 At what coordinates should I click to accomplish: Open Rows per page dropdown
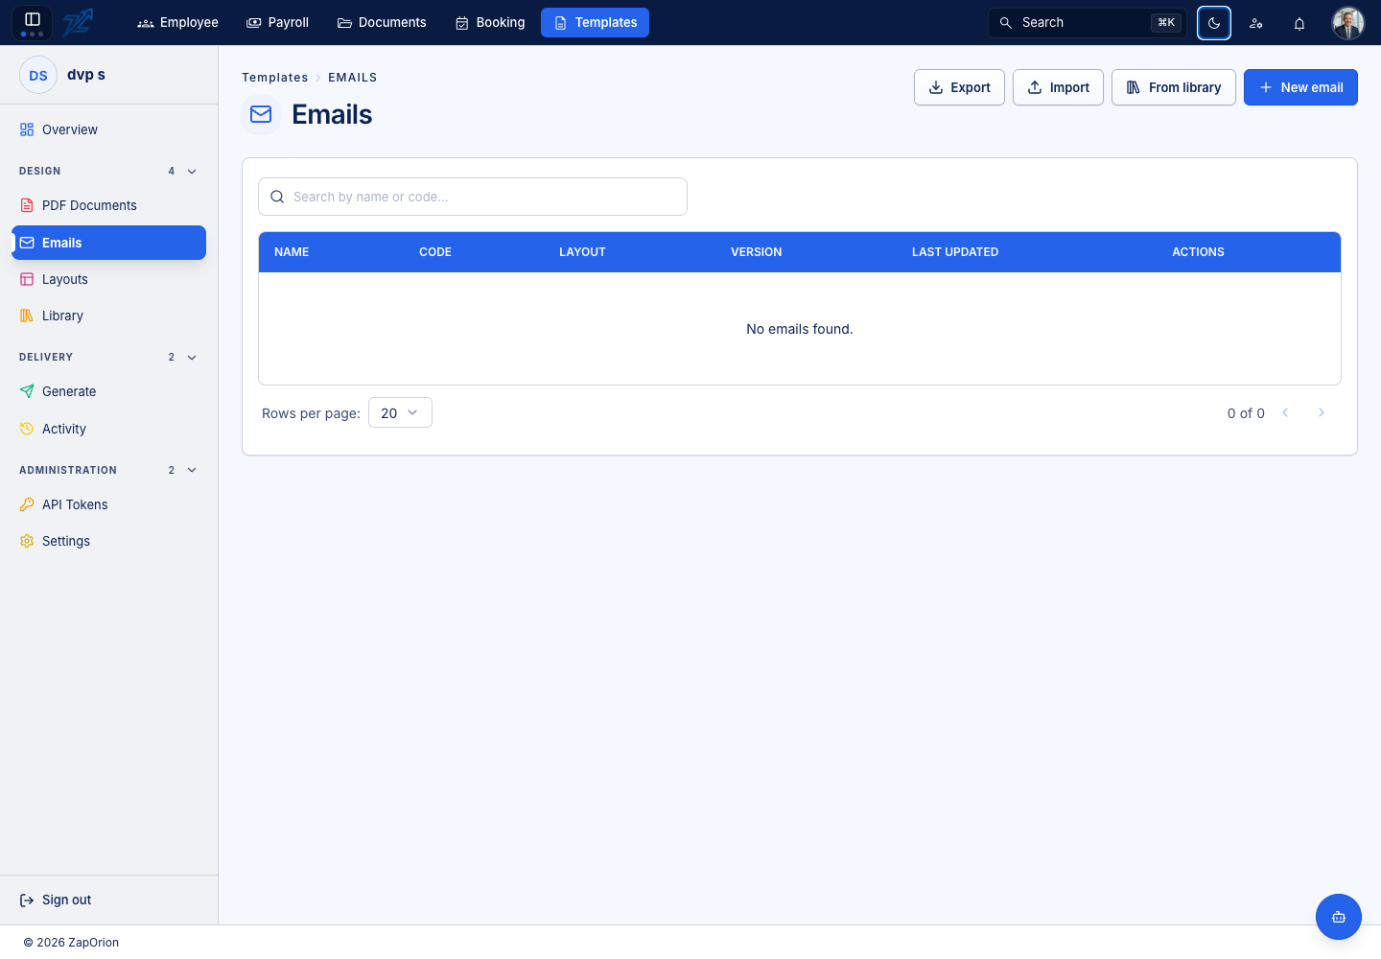[400, 412]
